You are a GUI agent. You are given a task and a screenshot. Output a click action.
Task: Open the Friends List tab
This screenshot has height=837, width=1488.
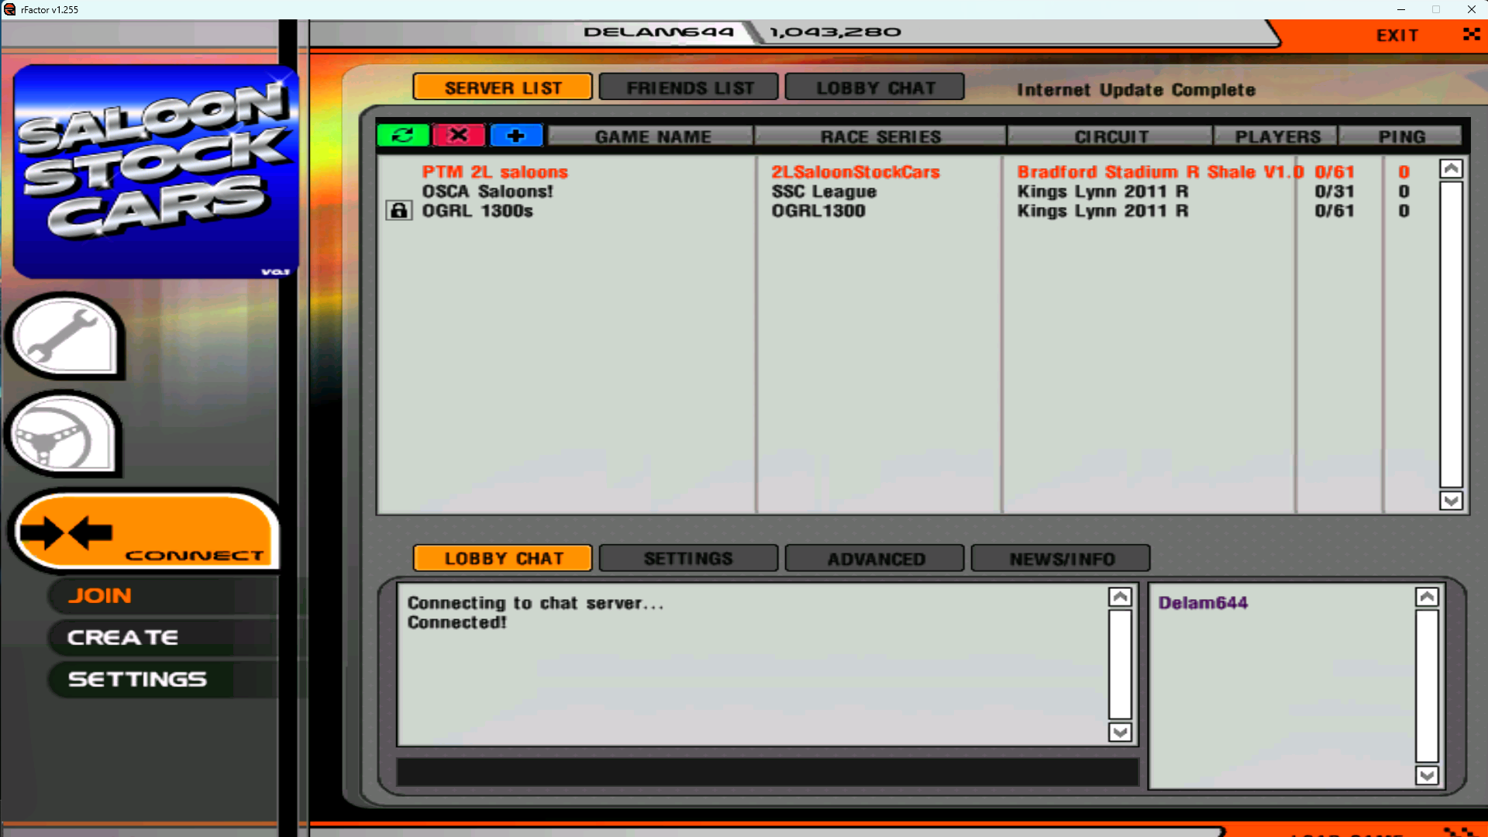pos(689,88)
